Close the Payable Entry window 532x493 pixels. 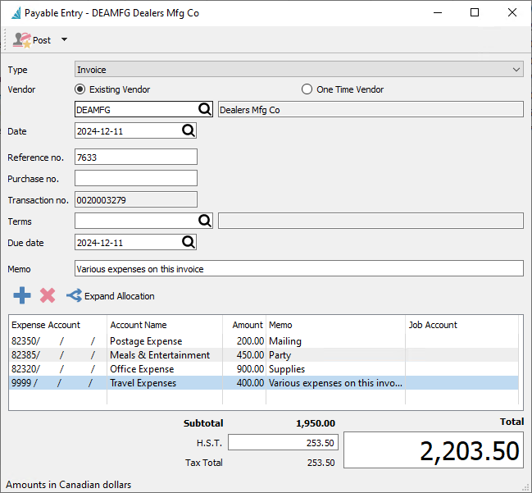pos(512,12)
